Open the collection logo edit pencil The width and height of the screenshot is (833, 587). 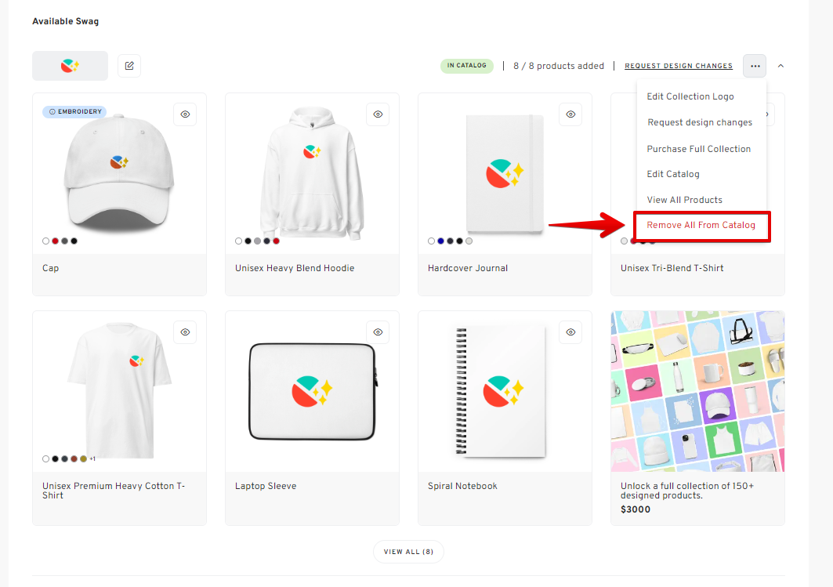click(x=129, y=66)
